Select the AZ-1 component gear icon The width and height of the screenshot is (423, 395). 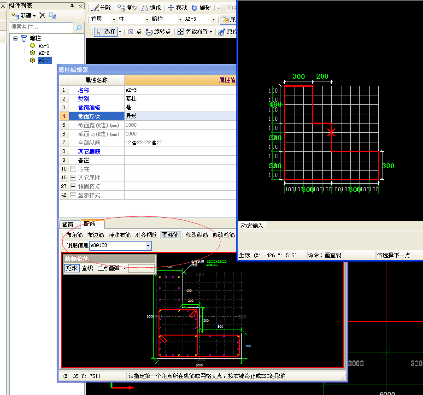click(32, 45)
